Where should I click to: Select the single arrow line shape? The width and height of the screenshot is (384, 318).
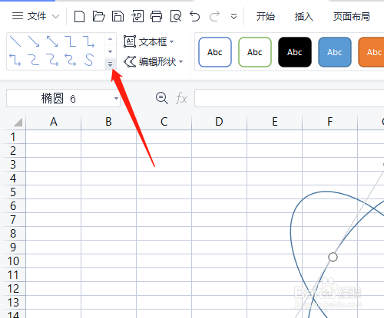point(34,41)
